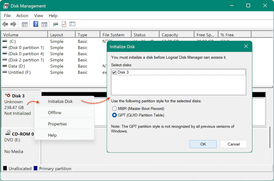Click the red checkmark document toolbar icon
The width and height of the screenshot is (274, 181).
(x=64, y=24)
